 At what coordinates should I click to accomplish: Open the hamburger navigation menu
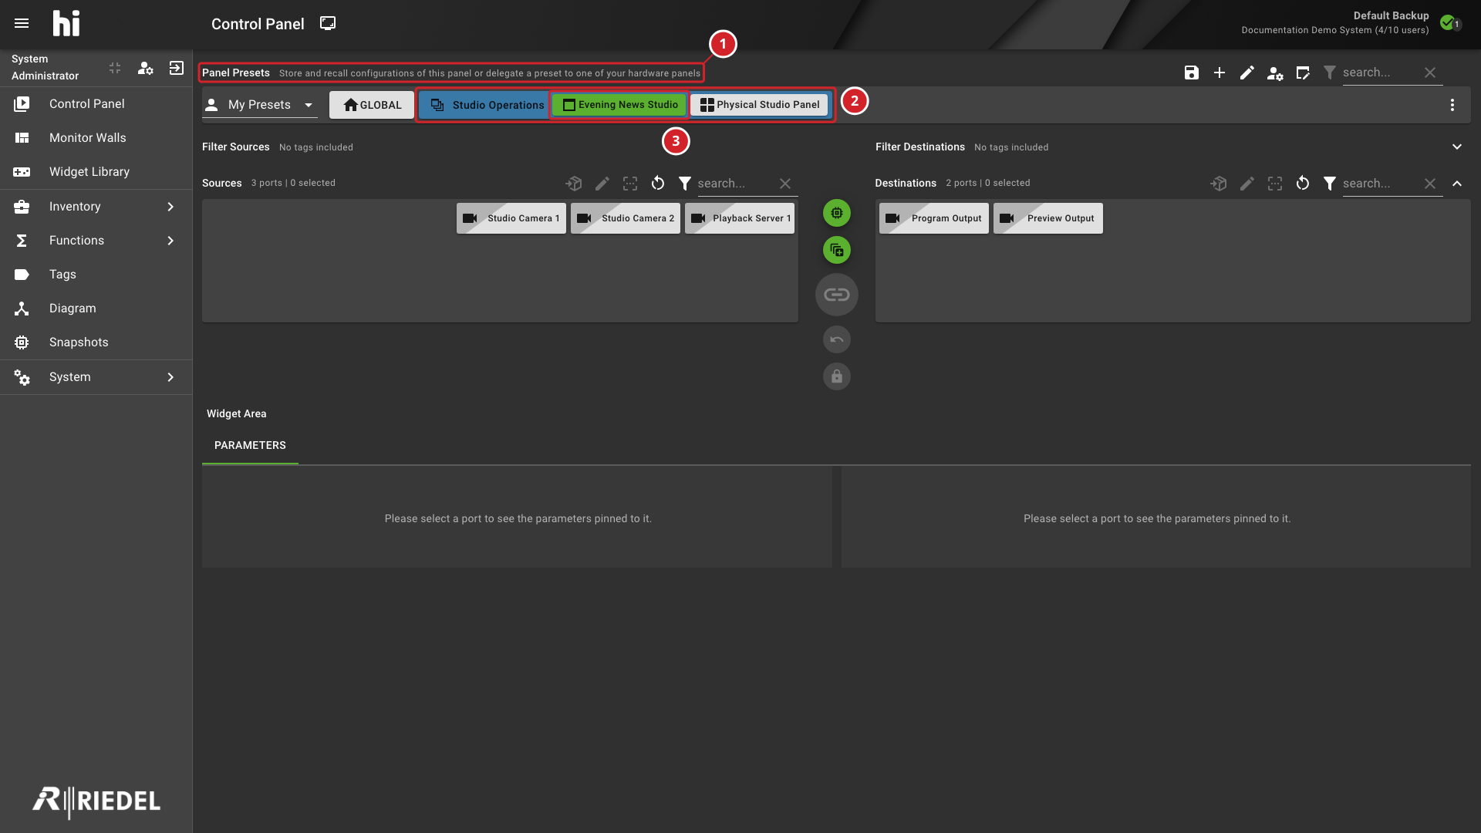(22, 24)
